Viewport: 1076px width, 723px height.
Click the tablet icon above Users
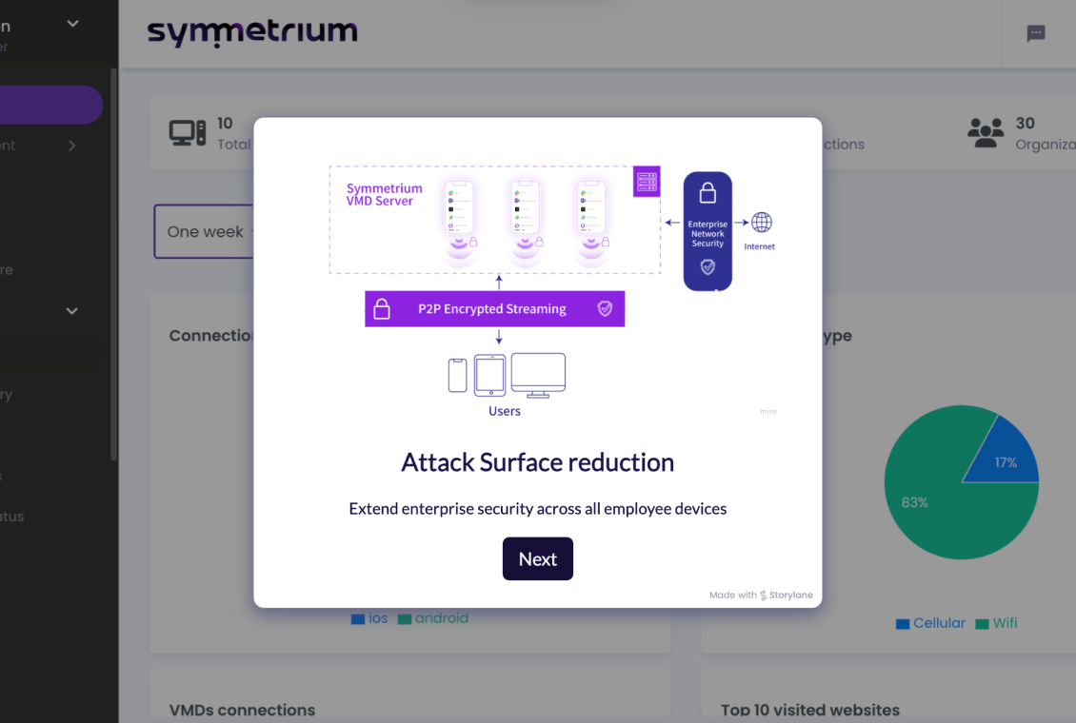pos(490,376)
